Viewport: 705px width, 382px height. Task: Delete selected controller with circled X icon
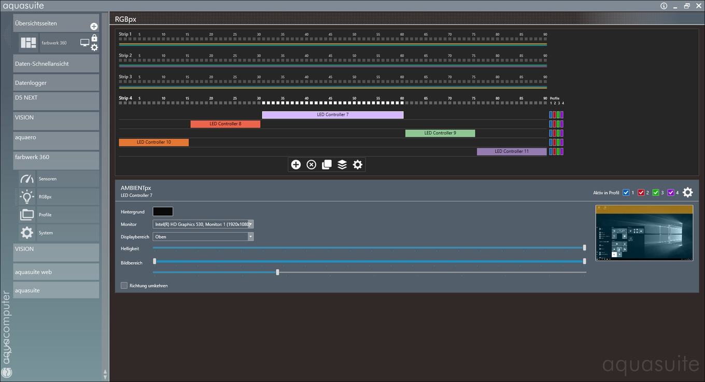311,164
